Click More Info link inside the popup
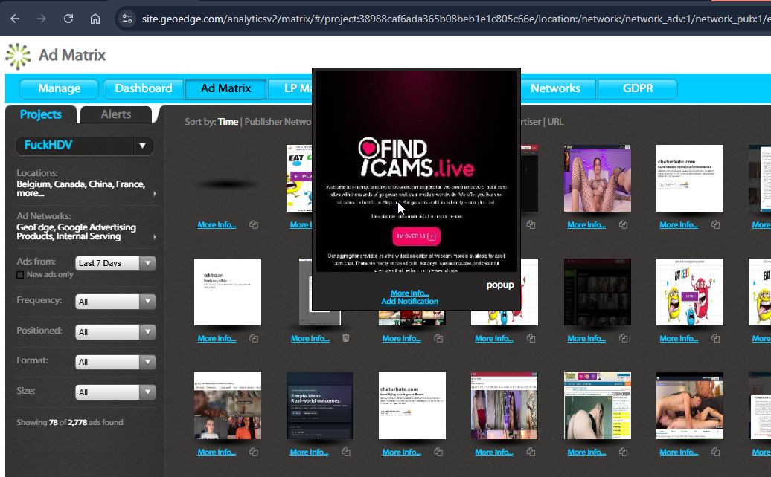The height and width of the screenshot is (477, 771). [409, 293]
